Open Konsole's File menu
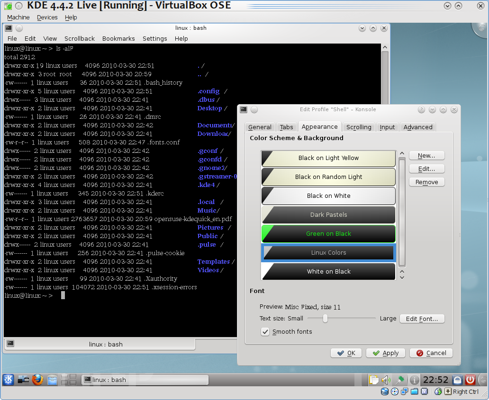489x400 pixels. tap(12, 39)
